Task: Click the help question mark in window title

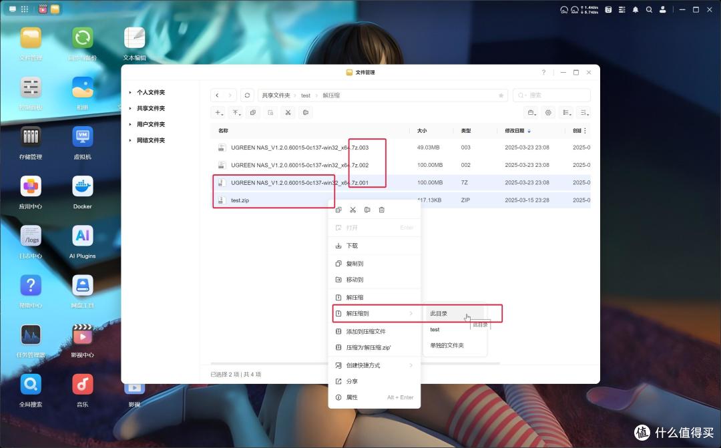Action: click(x=543, y=72)
